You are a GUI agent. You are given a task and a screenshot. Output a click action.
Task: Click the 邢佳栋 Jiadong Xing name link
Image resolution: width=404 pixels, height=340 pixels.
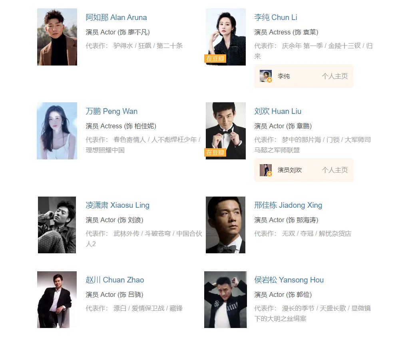(288, 205)
